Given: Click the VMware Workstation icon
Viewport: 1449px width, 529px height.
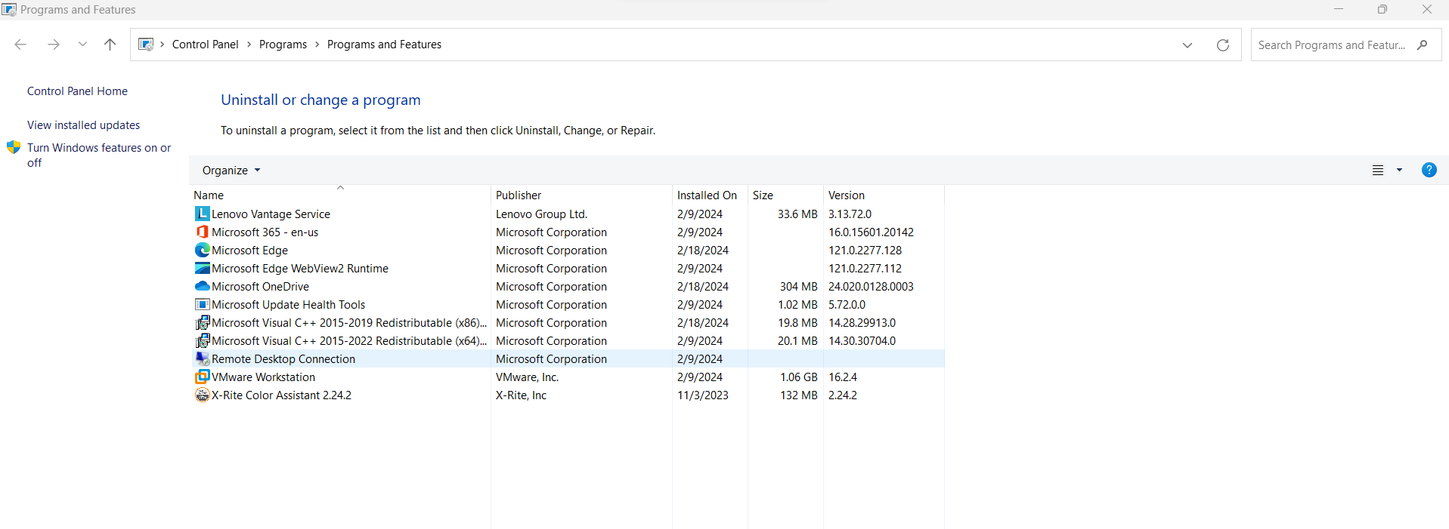Looking at the screenshot, I should click(x=202, y=377).
